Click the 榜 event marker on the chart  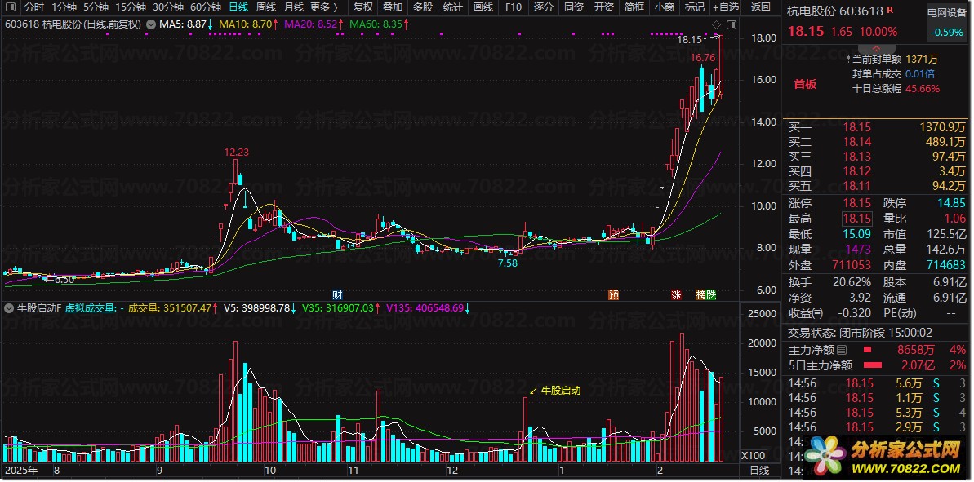coord(700,294)
